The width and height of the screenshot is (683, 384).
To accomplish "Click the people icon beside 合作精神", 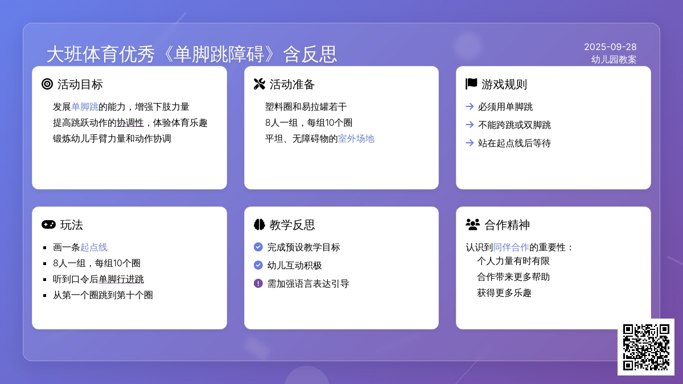I will pos(472,225).
